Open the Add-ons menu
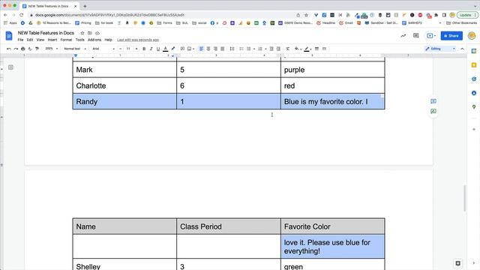This screenshot has height=270, width=480. [x=94, y=40]
